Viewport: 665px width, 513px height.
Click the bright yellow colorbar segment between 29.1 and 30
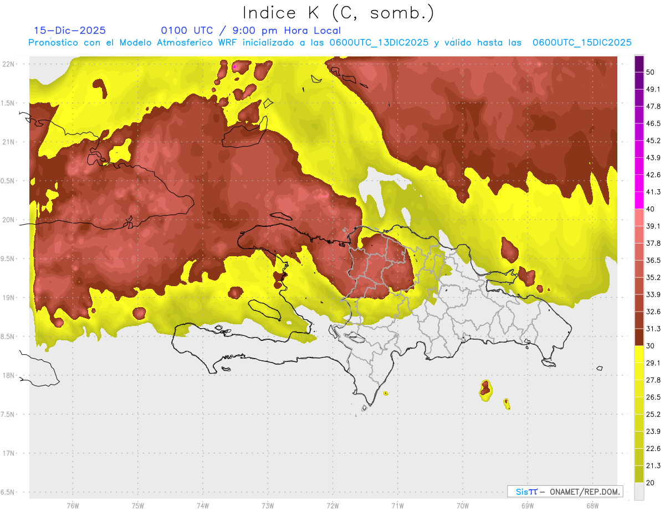point(639,354)
